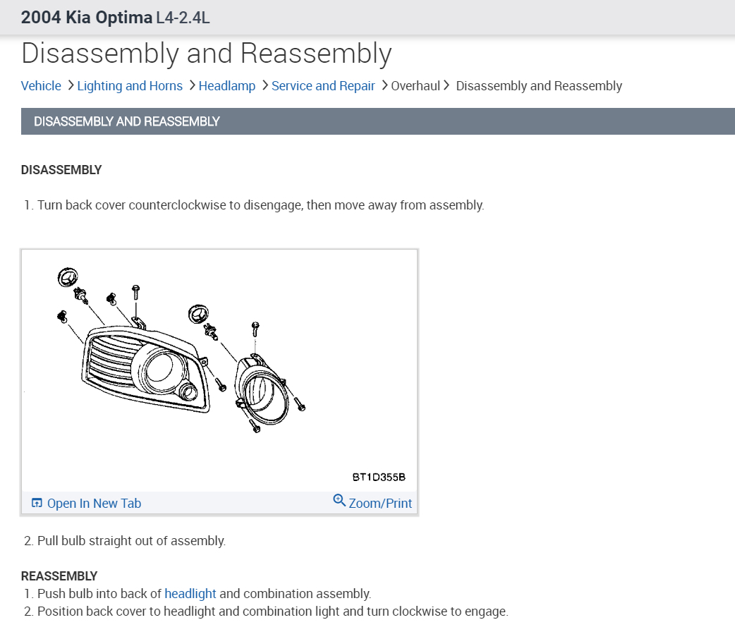735x639 pixels.
Task: Navigate to the Headlamp breadcrumb
Action: [227, 86]
